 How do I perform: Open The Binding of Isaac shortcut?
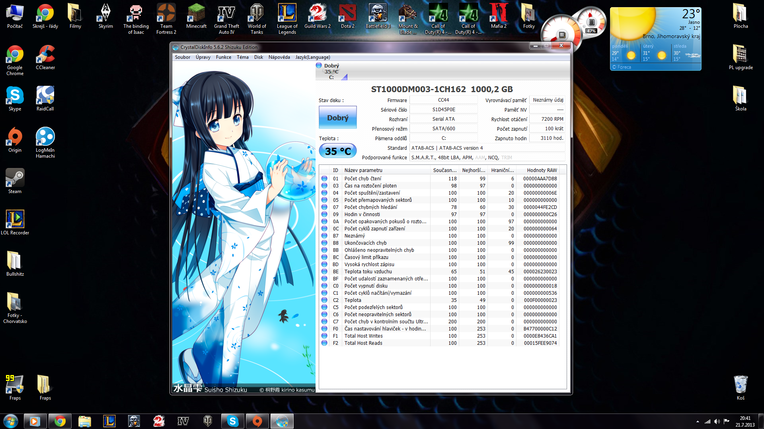point(136,19)
